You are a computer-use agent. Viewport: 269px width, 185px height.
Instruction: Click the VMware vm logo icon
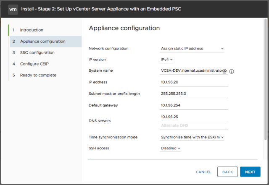(13, 8)
